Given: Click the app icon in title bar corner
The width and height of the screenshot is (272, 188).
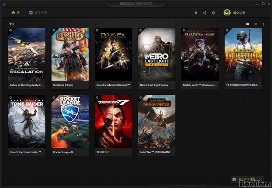Looking at the screenshot, I should pyautogui.click(x=4, y=4).
